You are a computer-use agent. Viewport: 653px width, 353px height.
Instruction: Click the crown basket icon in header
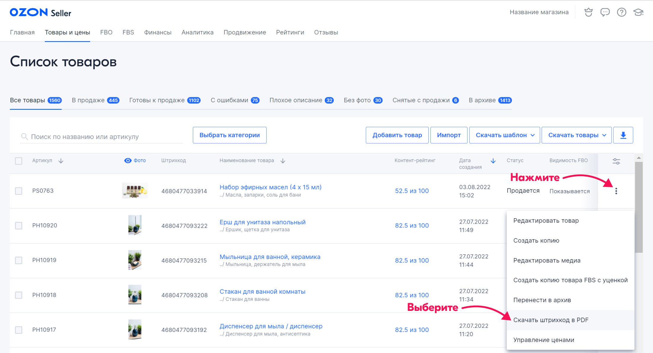588,12
